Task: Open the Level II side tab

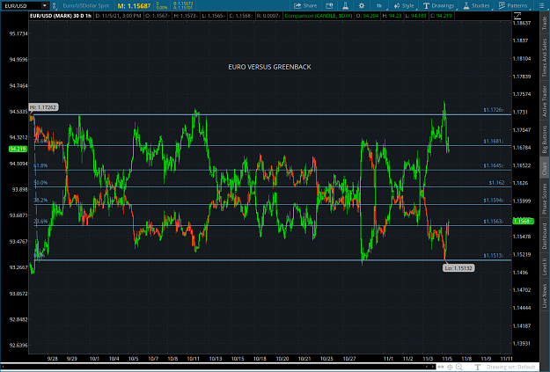Action: click(544, 266)
